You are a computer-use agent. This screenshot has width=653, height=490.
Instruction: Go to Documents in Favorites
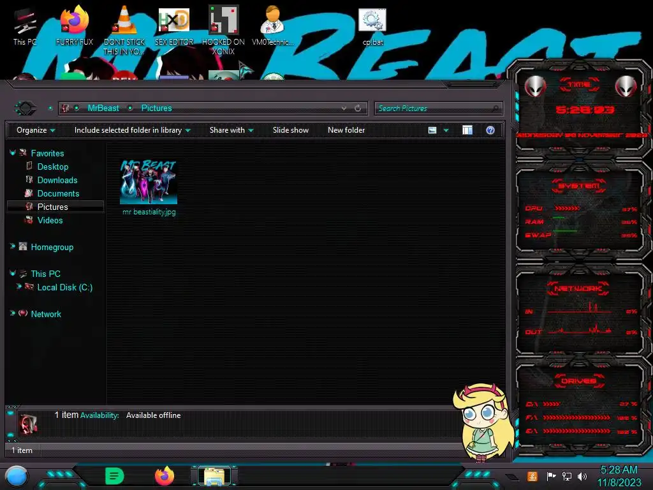pos(58,193)
